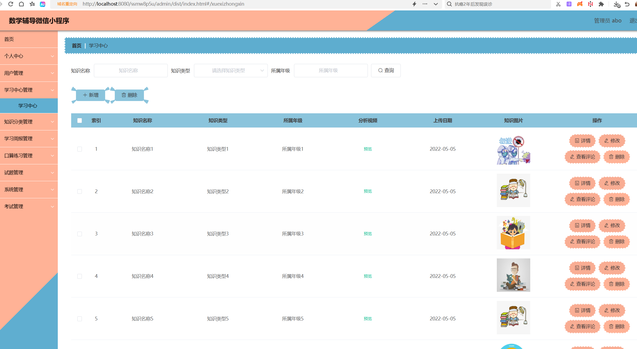This screenshot has height=349, width=637.
Task: Click the translate extension icon in the toolbar
Action: [x=569, y=4]
